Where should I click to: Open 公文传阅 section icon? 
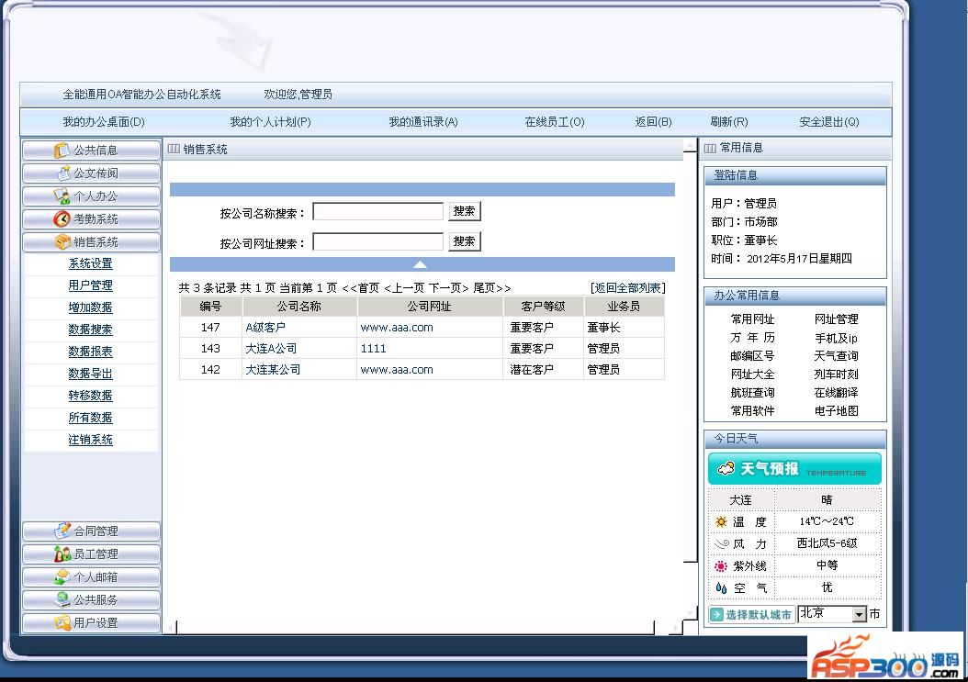(62, 173)
